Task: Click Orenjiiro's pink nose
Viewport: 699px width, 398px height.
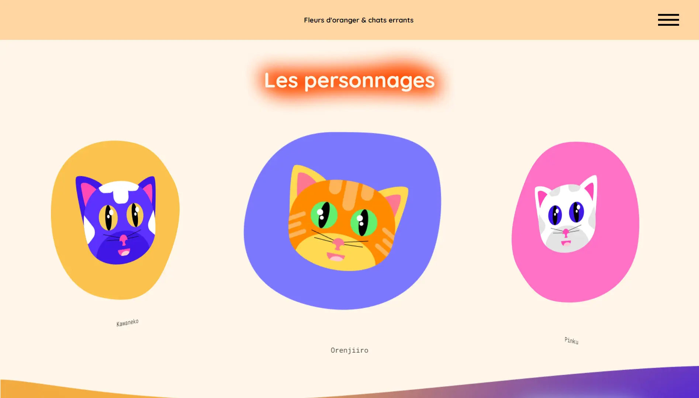Action: [338, 243]
